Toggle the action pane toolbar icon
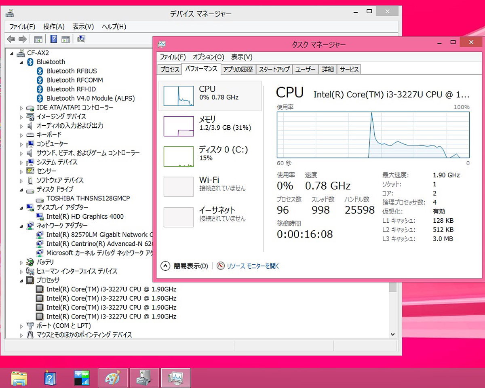The image size is (485, 388). (x=65, y=39)
